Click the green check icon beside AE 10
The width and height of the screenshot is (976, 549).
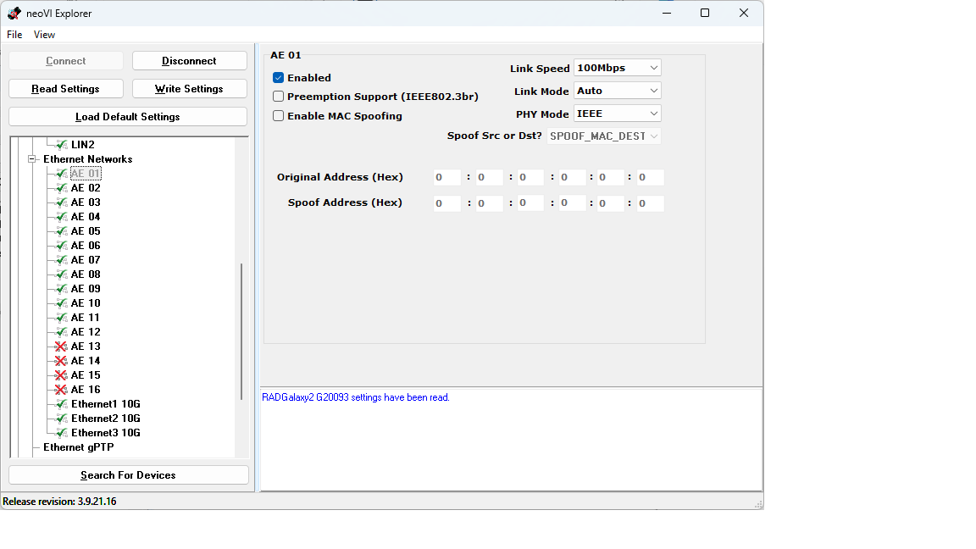[x=61, y=303]
